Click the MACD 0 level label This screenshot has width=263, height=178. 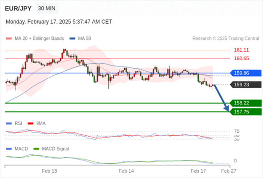click(235, 161)
